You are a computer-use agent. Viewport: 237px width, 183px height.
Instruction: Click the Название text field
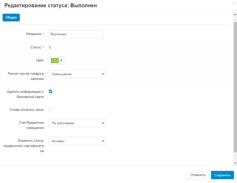pos(76,34)
